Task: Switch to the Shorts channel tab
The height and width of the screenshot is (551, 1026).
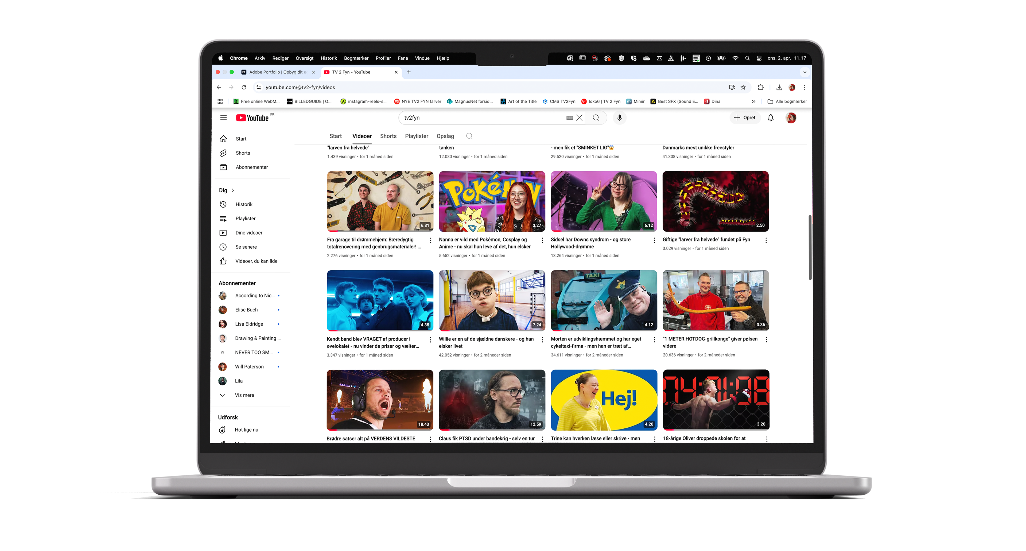Action: (388, 136)
